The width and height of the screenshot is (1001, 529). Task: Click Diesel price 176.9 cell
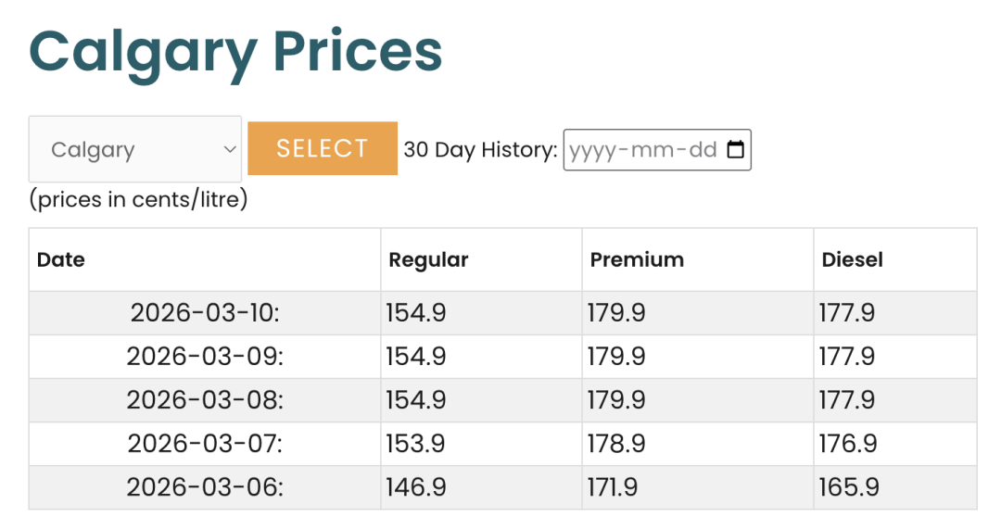tap(848, 444)
